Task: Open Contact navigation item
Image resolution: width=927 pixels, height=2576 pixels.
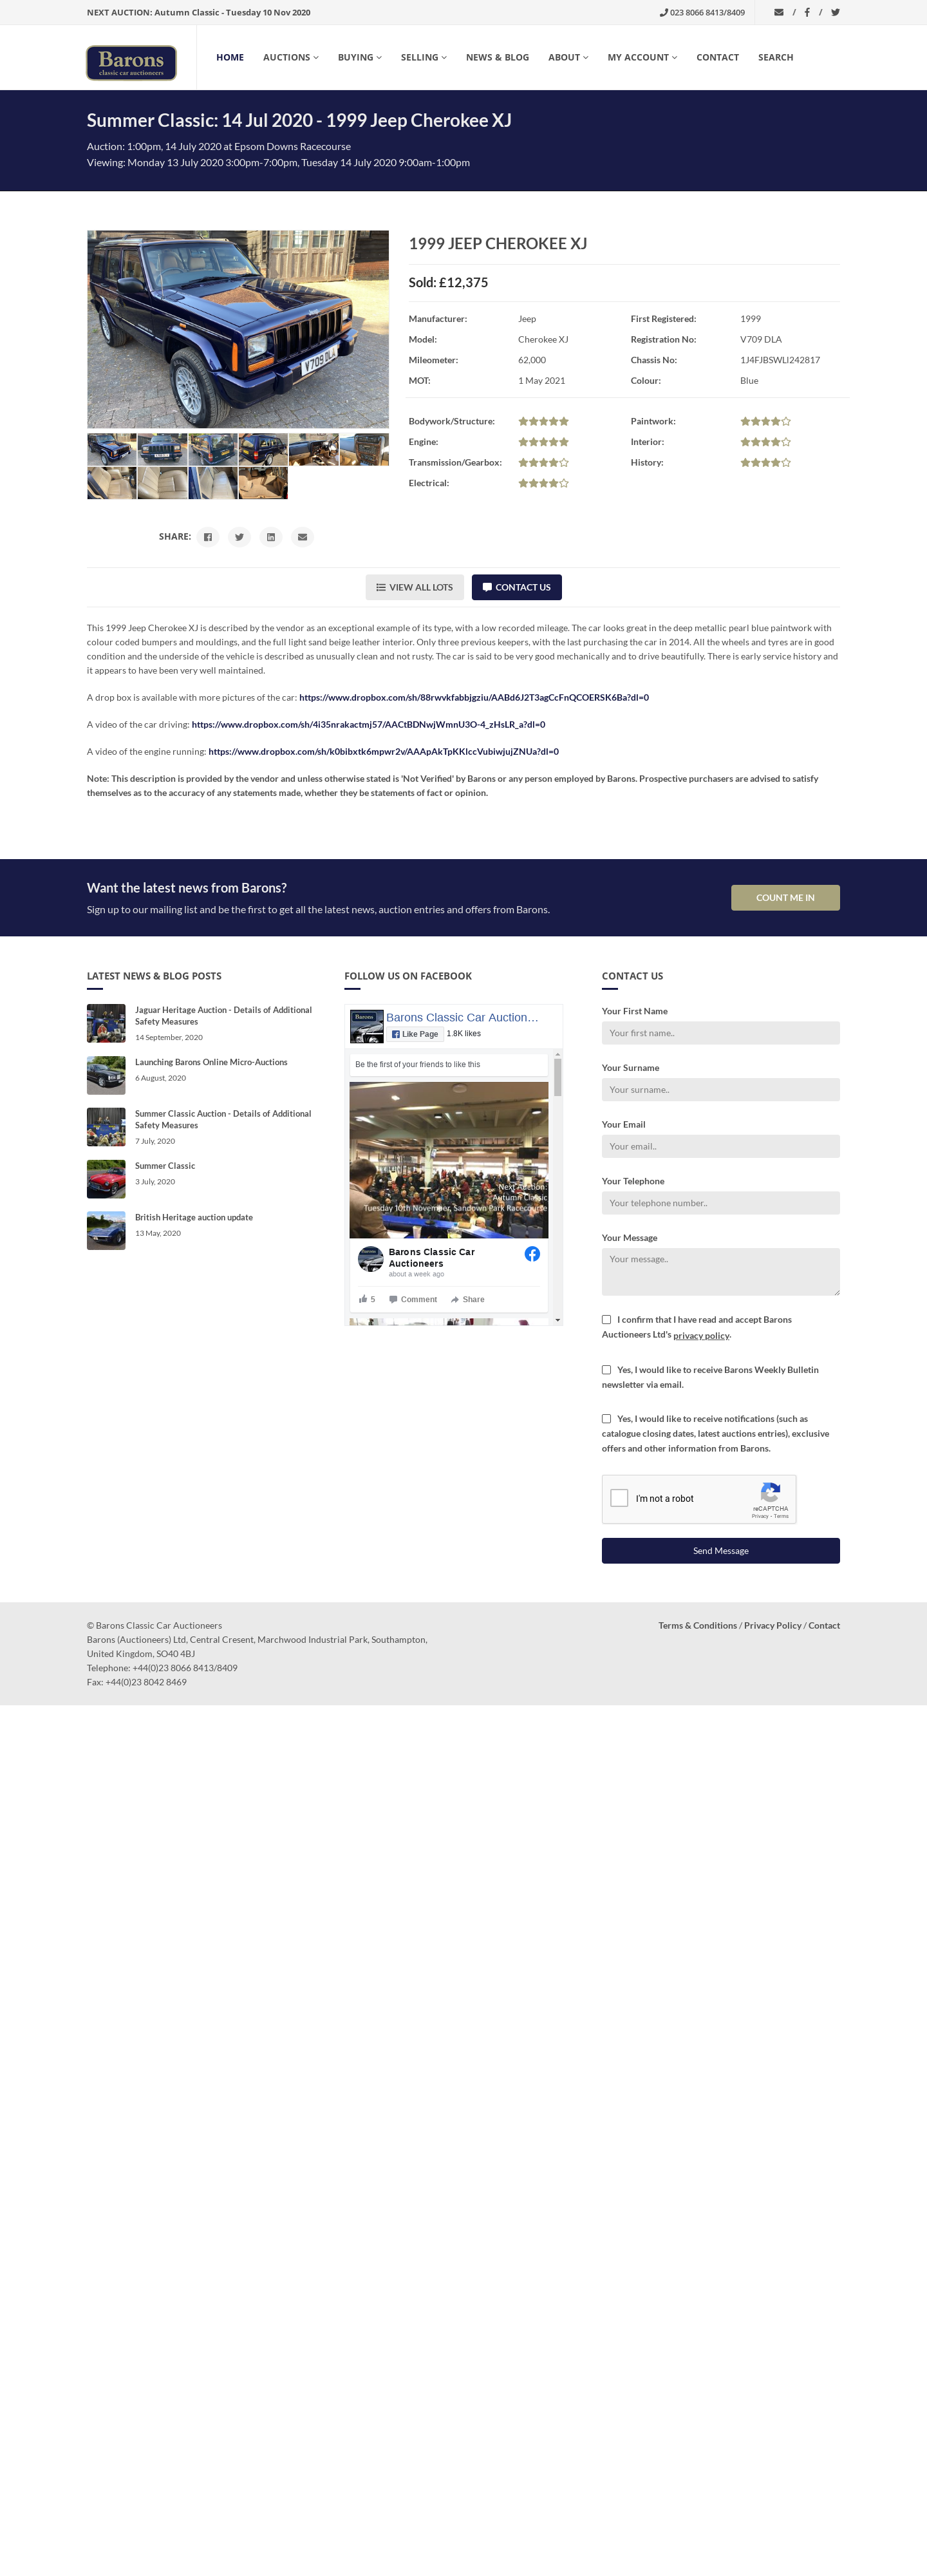Action: click(717, 58)
